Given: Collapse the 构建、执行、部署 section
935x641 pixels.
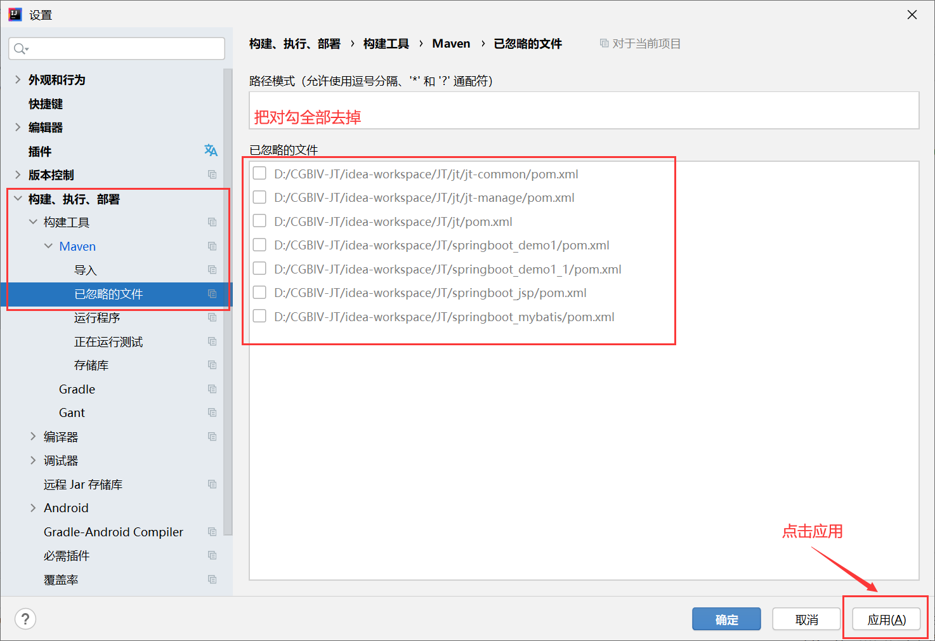Looking at the screenshot, I should point(18,199).
